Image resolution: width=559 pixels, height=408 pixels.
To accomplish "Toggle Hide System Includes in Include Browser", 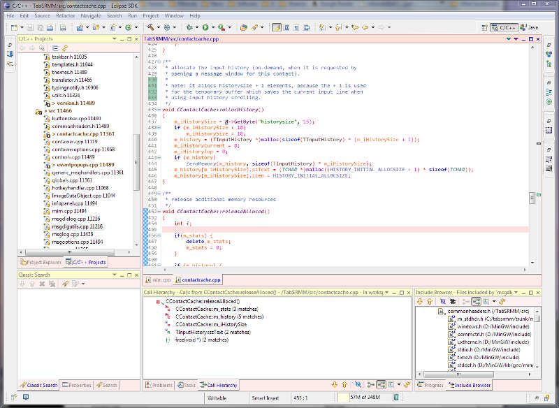I will click(443, 301).
